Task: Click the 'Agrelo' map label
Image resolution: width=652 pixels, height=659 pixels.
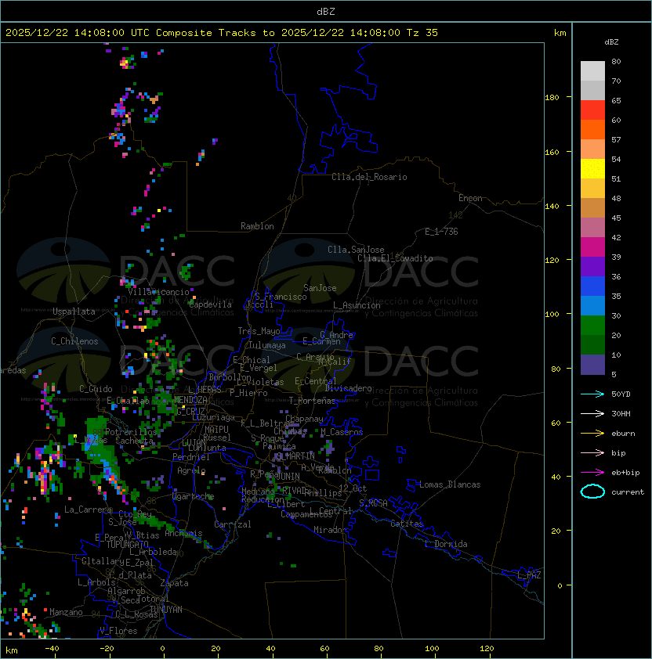Action: point(191,470)
